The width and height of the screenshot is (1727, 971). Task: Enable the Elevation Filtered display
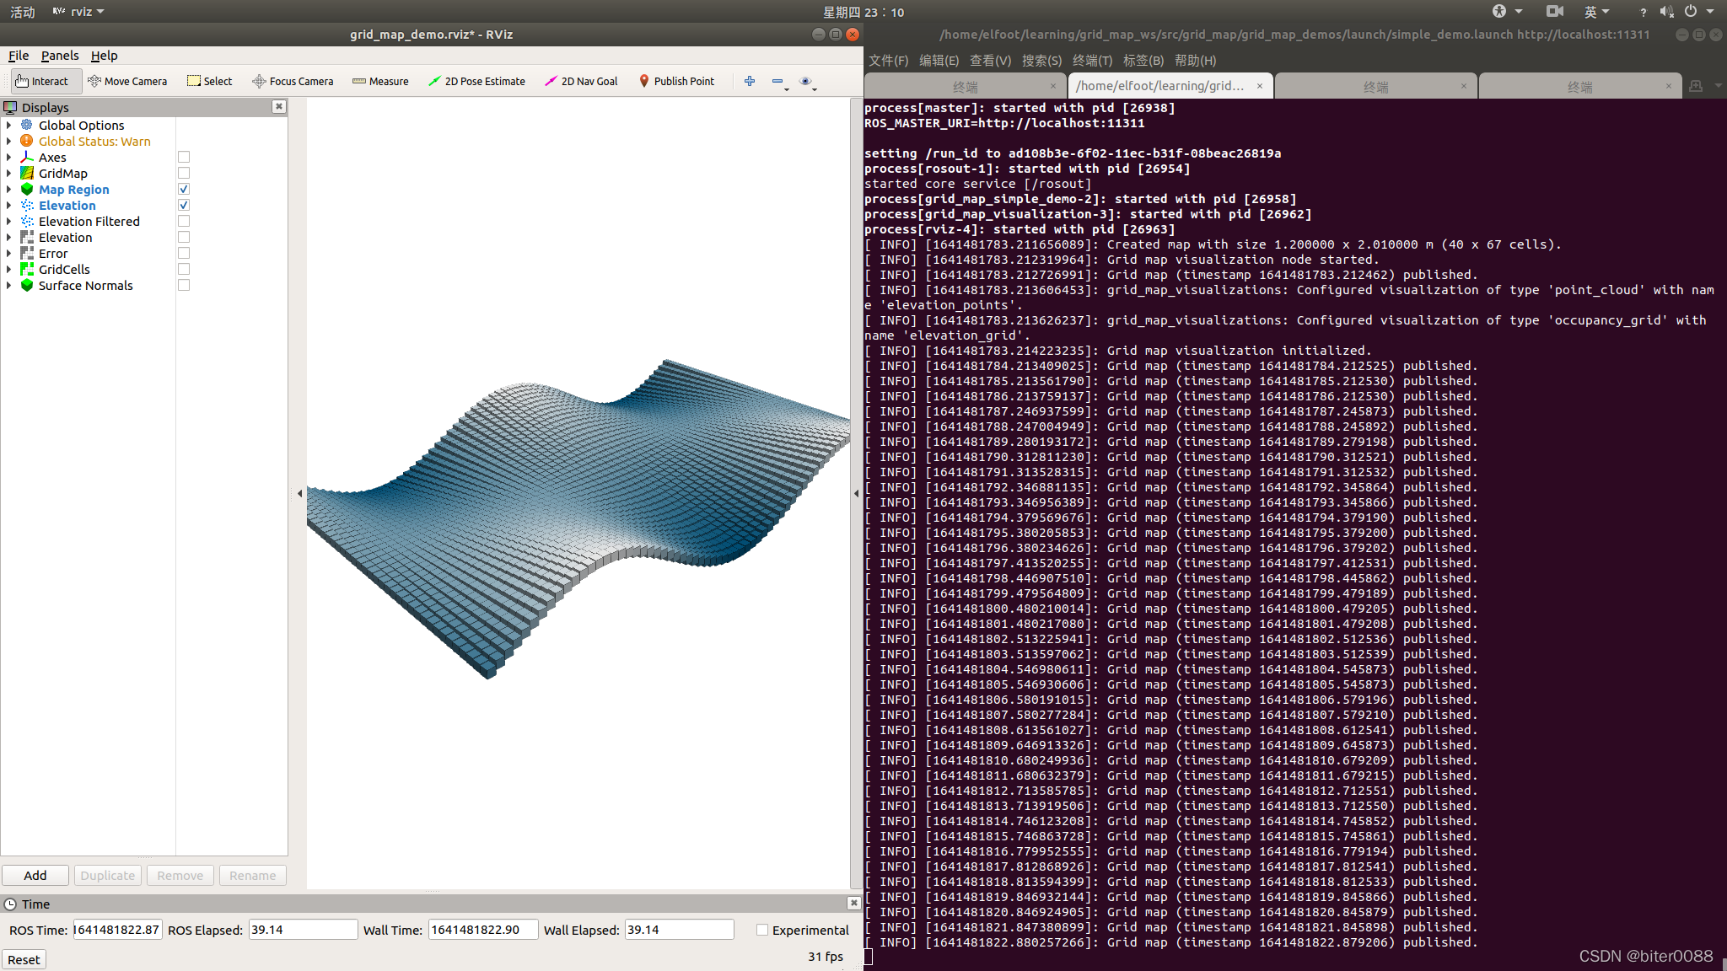coord(183,221)
